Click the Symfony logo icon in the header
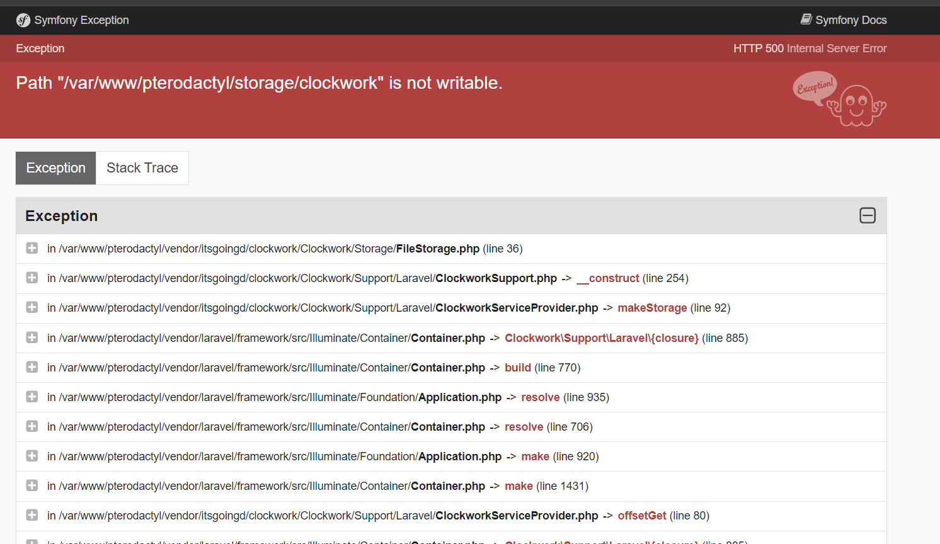The height and width of the screenshot is (544, 940). coord(23,20)
